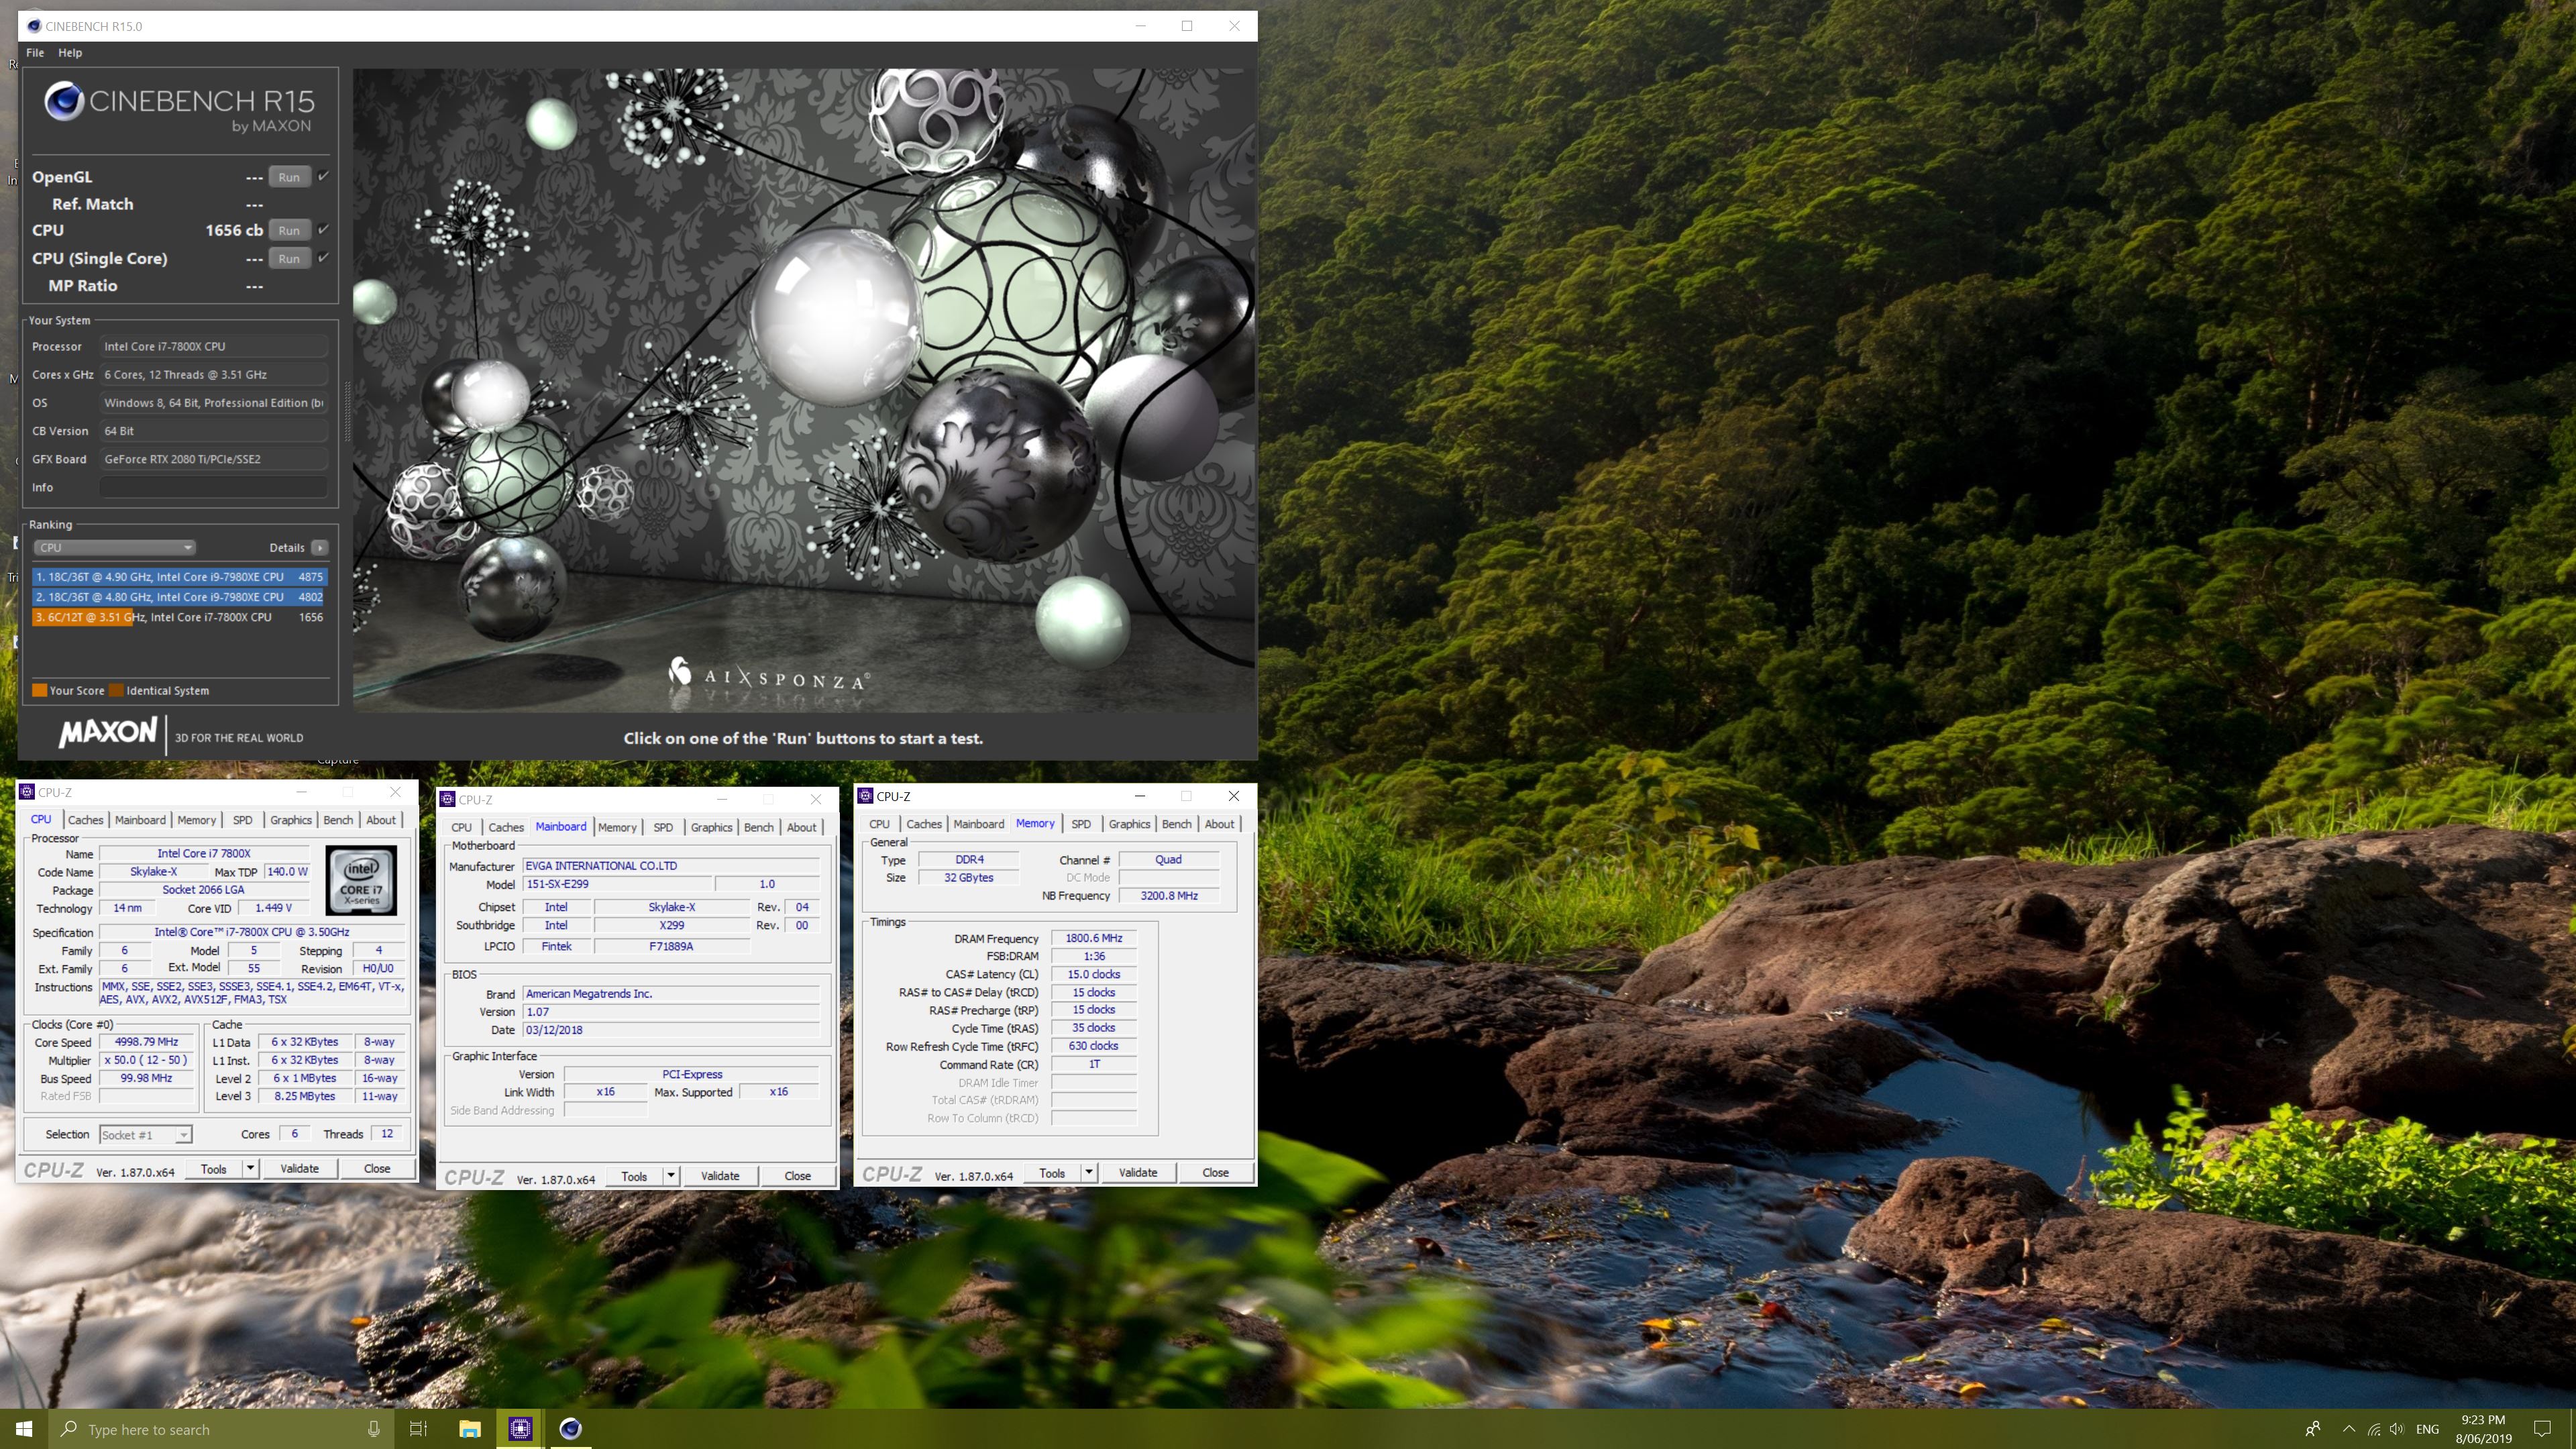
Task: Select Memory tab in the Mainboard CPU-Z window
Action: (x=617, y=827)
